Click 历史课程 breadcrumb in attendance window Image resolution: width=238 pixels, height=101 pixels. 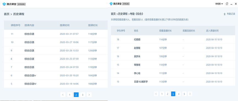(x=123, y=14)
